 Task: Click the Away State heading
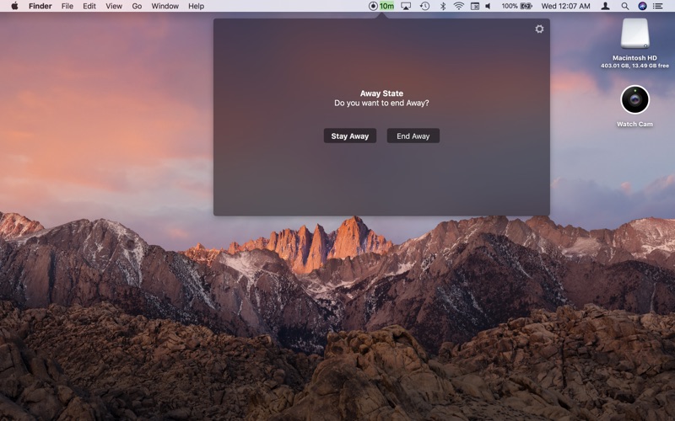point(381,93)
